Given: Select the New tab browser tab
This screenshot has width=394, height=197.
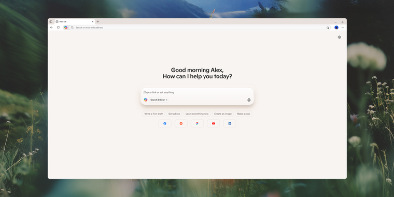Looking at the screenshot, I should coord(75,22).
